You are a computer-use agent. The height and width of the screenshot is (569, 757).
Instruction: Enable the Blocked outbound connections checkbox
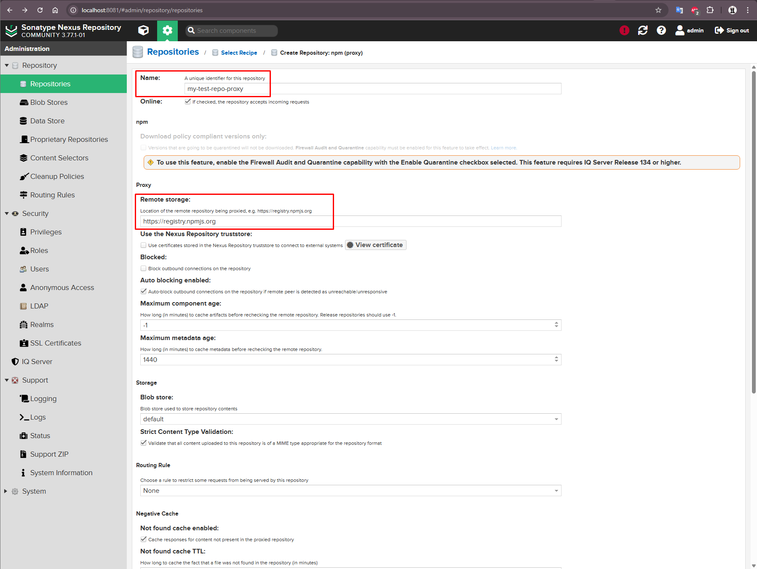coord(144,269)
